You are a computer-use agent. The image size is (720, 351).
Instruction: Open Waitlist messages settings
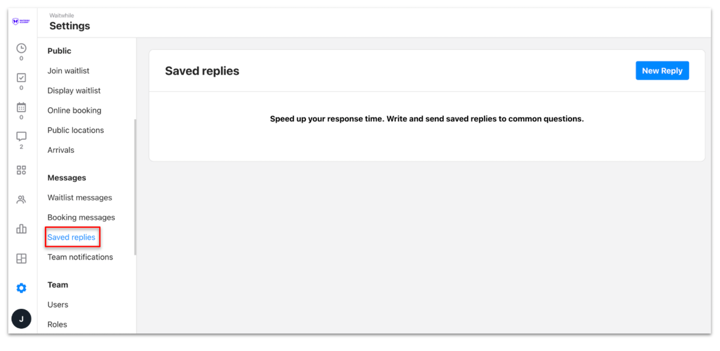point(80,198)
